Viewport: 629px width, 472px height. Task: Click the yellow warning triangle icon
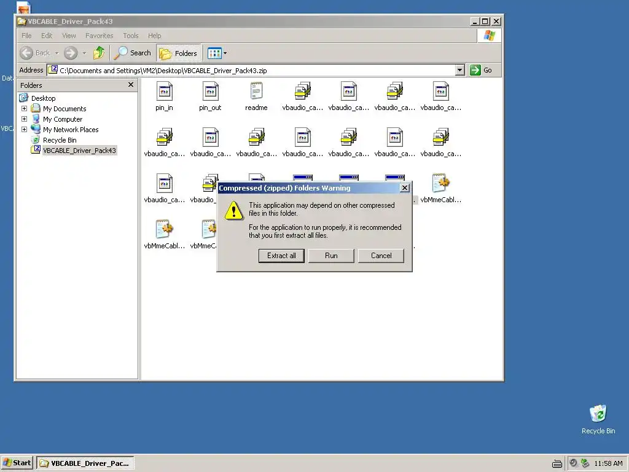point(233,210)
